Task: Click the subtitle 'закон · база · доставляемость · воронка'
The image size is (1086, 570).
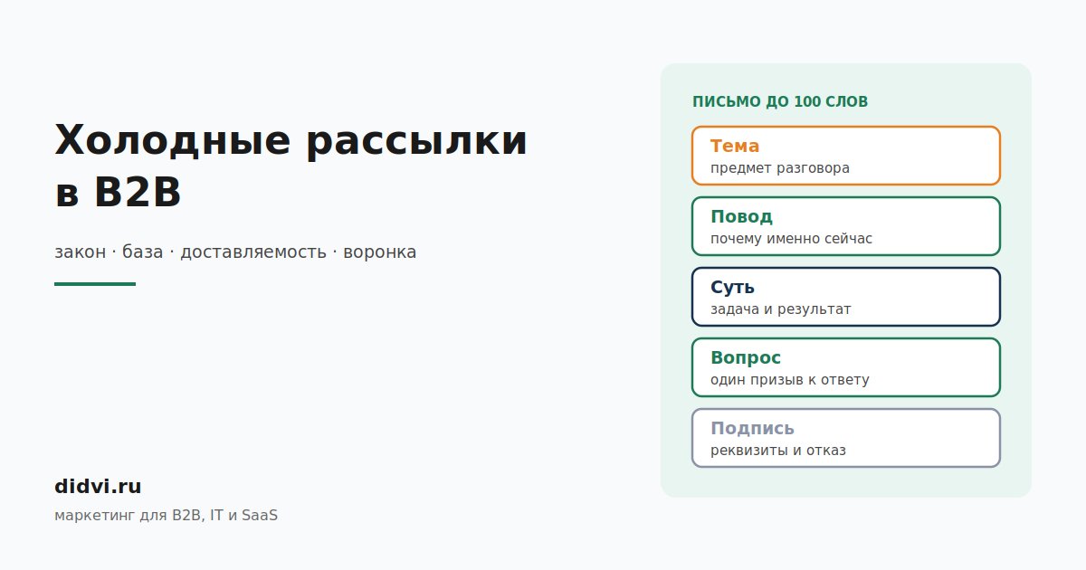Action: (235, 252)
